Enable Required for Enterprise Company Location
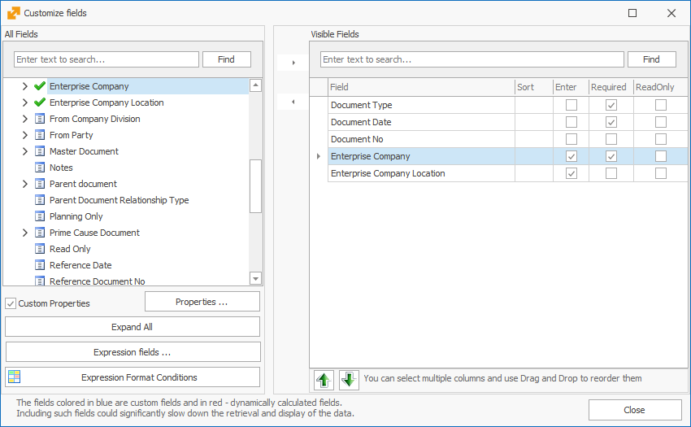691x427 pixels. coord(611,173)
